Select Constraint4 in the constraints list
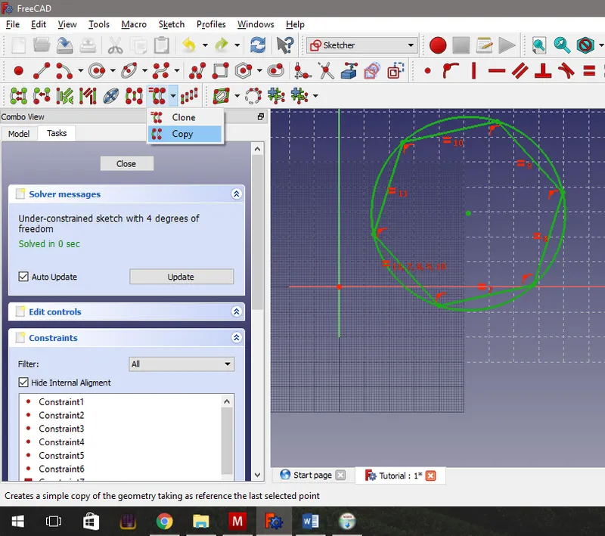Viewport: 605px width, 536px height. tap(61, 442)
